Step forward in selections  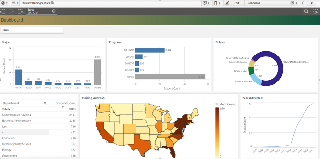[x=11, y=11]
